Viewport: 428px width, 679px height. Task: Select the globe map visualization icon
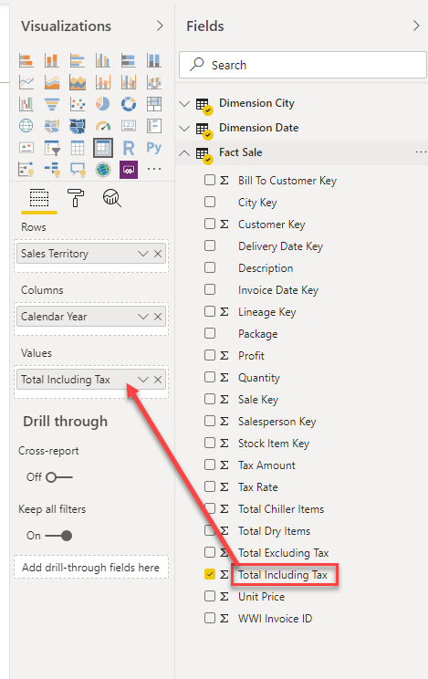pyautogui.click(x=26, y=126)
